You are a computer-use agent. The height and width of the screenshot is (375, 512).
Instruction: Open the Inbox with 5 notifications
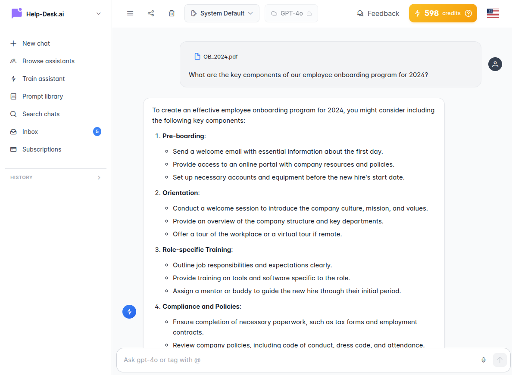point(30,131)
